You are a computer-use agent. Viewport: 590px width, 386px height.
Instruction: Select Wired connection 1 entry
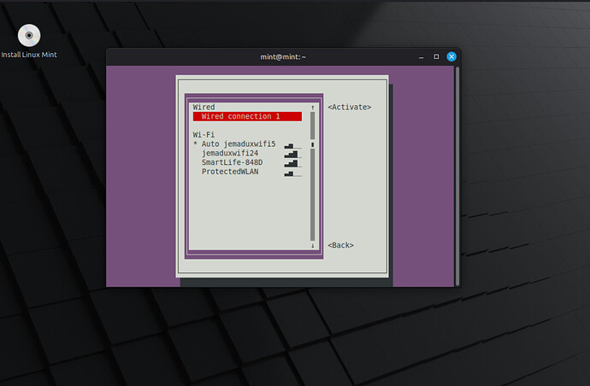click(247, 116)
